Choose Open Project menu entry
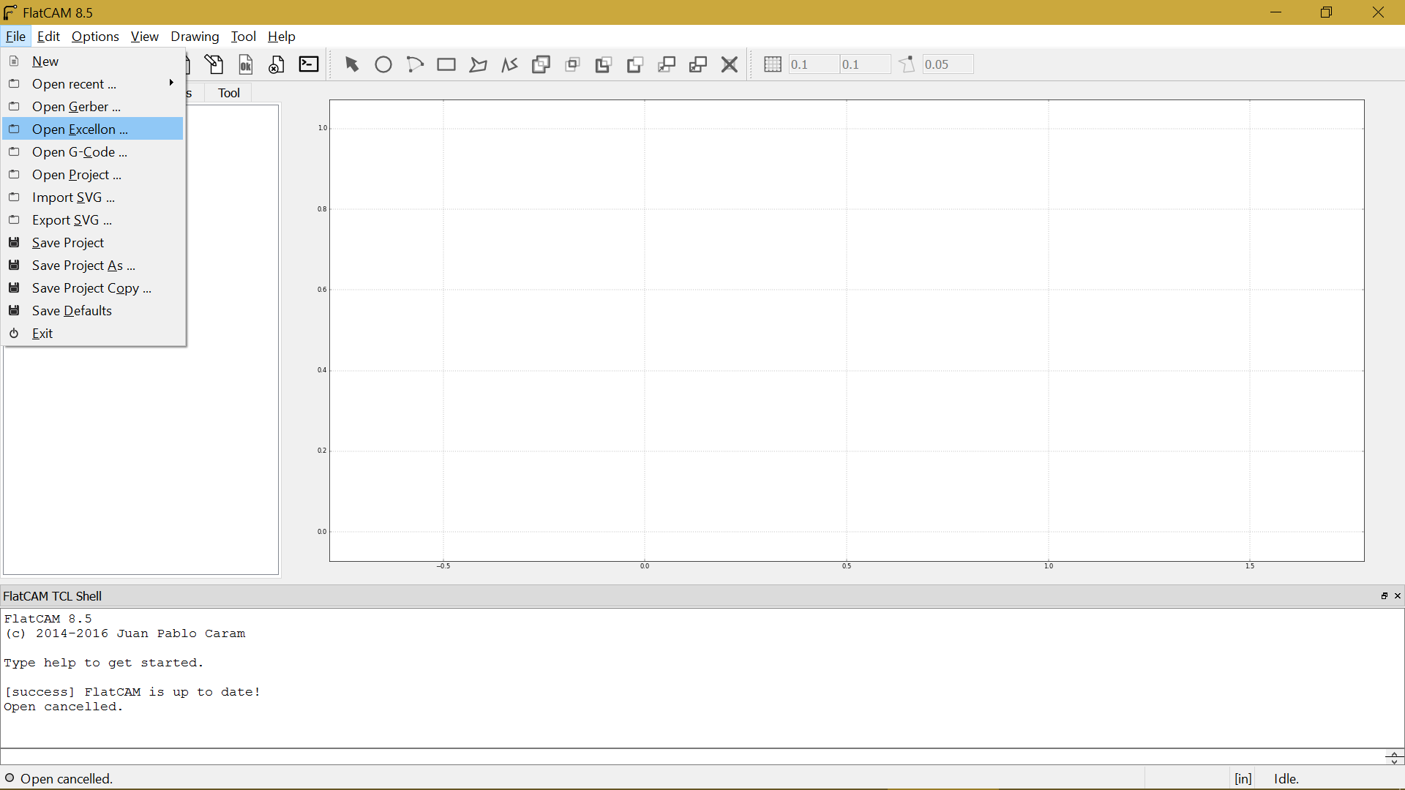Viewport: 1405px width, 790px height. pos(93,175)
